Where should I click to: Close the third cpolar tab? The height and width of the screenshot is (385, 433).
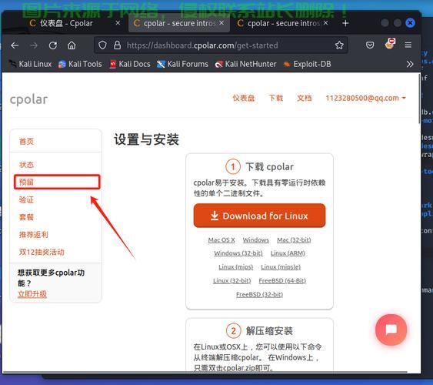point(325,23)
